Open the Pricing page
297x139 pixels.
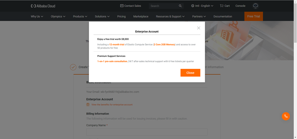(x=122, y=16)
